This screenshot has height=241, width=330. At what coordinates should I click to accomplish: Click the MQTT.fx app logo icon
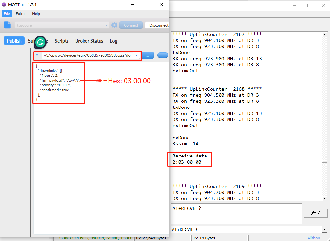[4, 4]
